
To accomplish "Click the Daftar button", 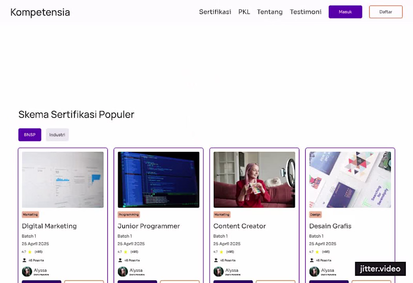I will pos(386,12).
